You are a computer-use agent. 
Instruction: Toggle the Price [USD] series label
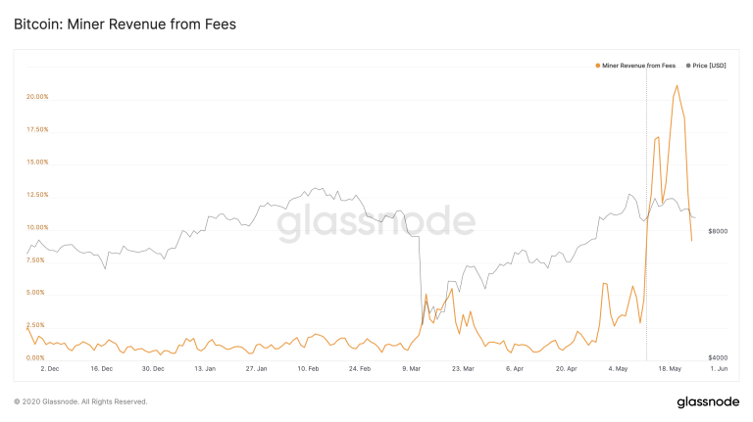708,66
